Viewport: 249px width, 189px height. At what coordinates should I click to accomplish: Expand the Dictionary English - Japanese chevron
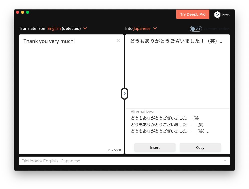[225, 161]
